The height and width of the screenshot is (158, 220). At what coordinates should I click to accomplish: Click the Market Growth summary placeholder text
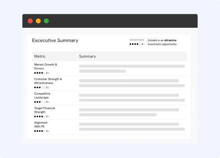[x=132, y=69]
